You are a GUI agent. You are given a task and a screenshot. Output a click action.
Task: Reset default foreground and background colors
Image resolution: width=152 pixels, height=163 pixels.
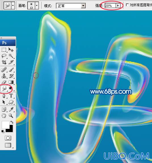pyautogui.click(x=3, y=131)
